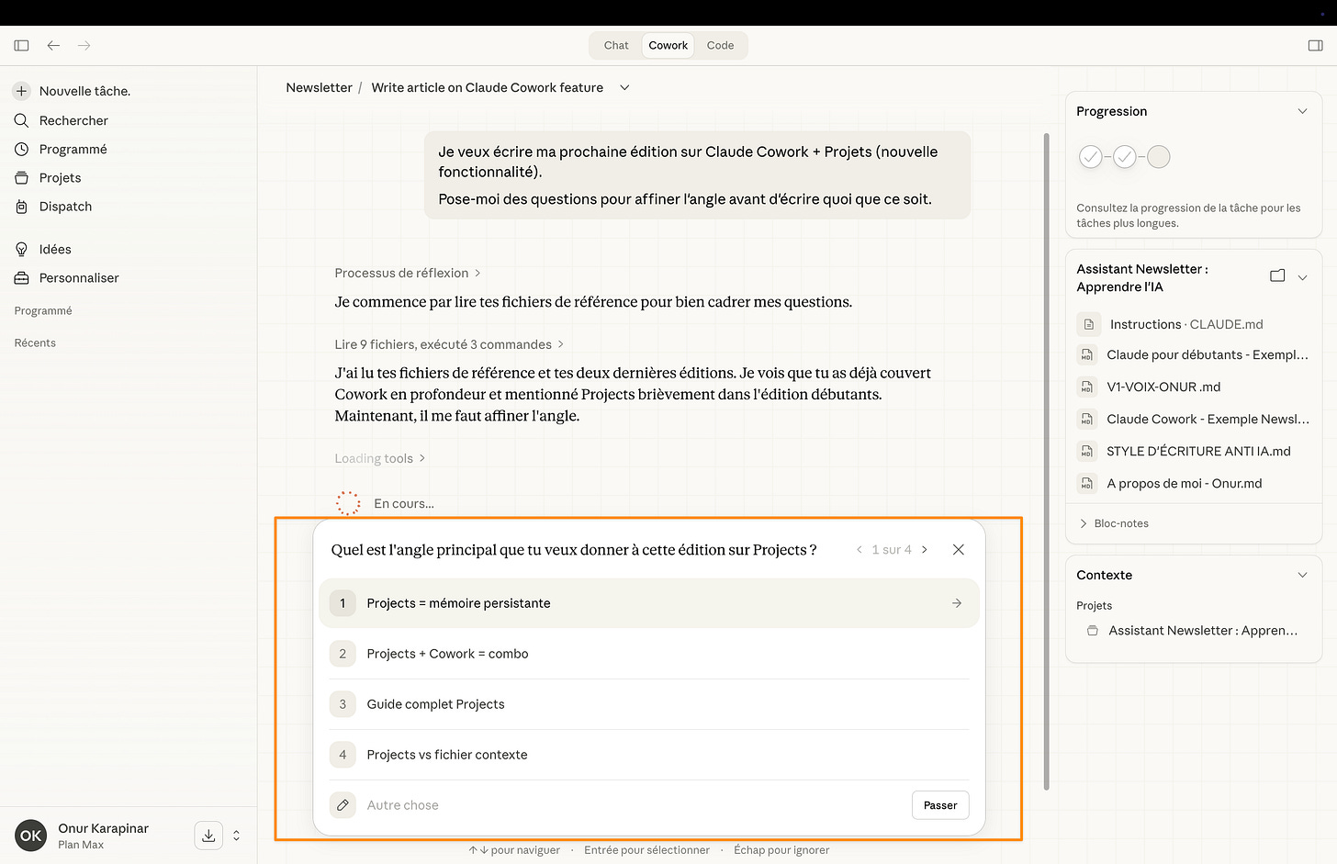Open the Programmé clock item
The width and height of the screenshot is (1337, 864).
tap(61, 149)
